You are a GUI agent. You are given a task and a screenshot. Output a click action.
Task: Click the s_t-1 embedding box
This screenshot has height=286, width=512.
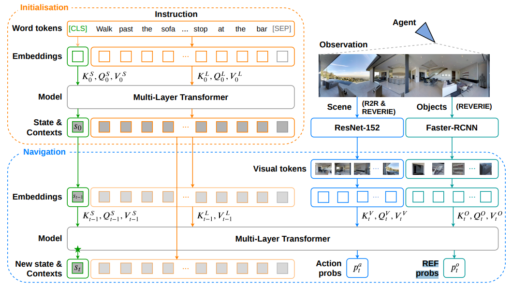click(77, 197)
